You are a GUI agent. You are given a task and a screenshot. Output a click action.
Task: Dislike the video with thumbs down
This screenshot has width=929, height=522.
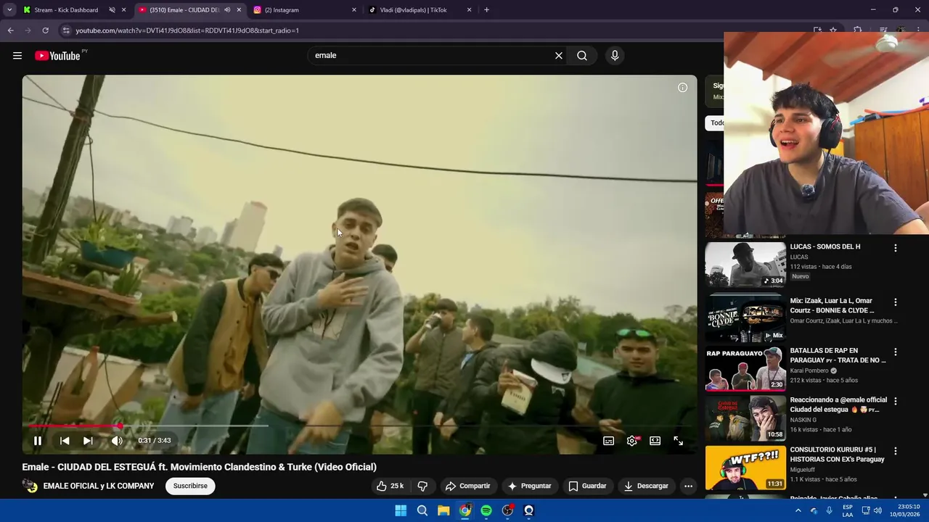point(422,486)
